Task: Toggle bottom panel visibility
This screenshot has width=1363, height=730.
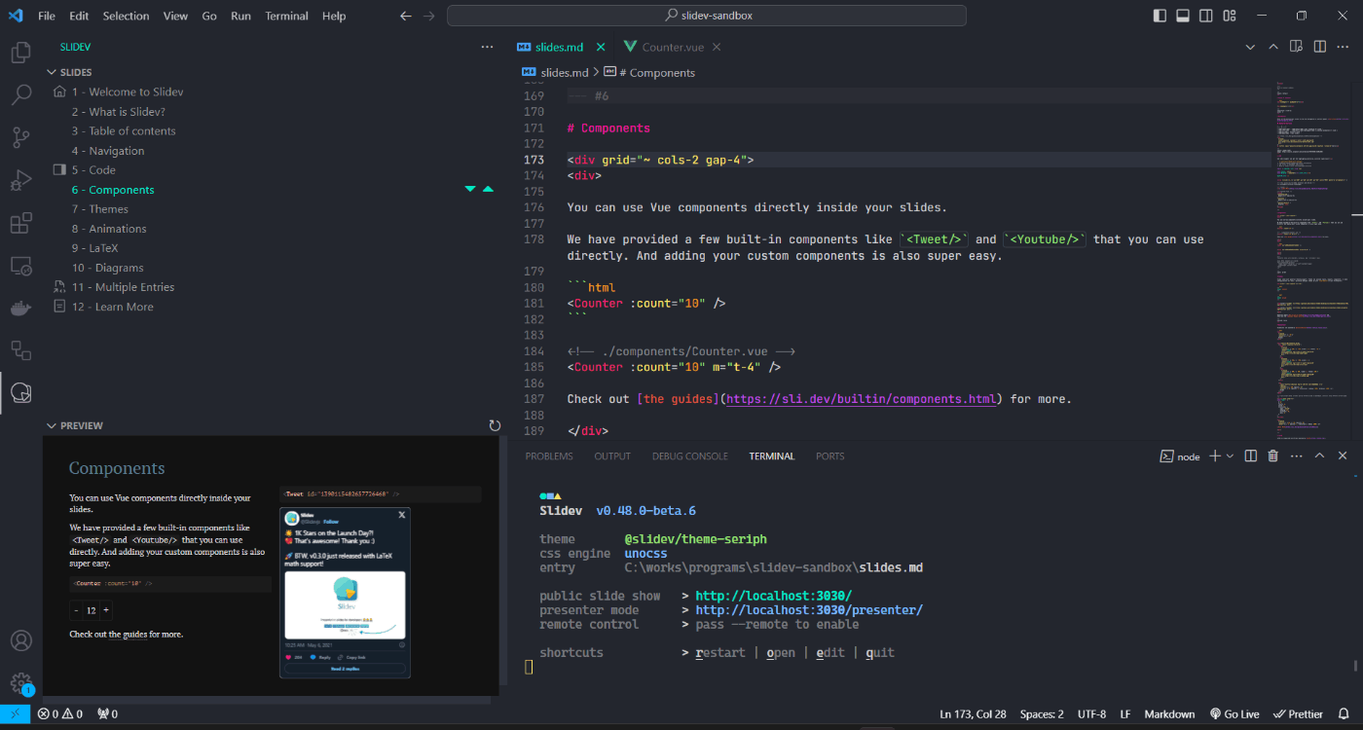Action: coord(1183,16)
